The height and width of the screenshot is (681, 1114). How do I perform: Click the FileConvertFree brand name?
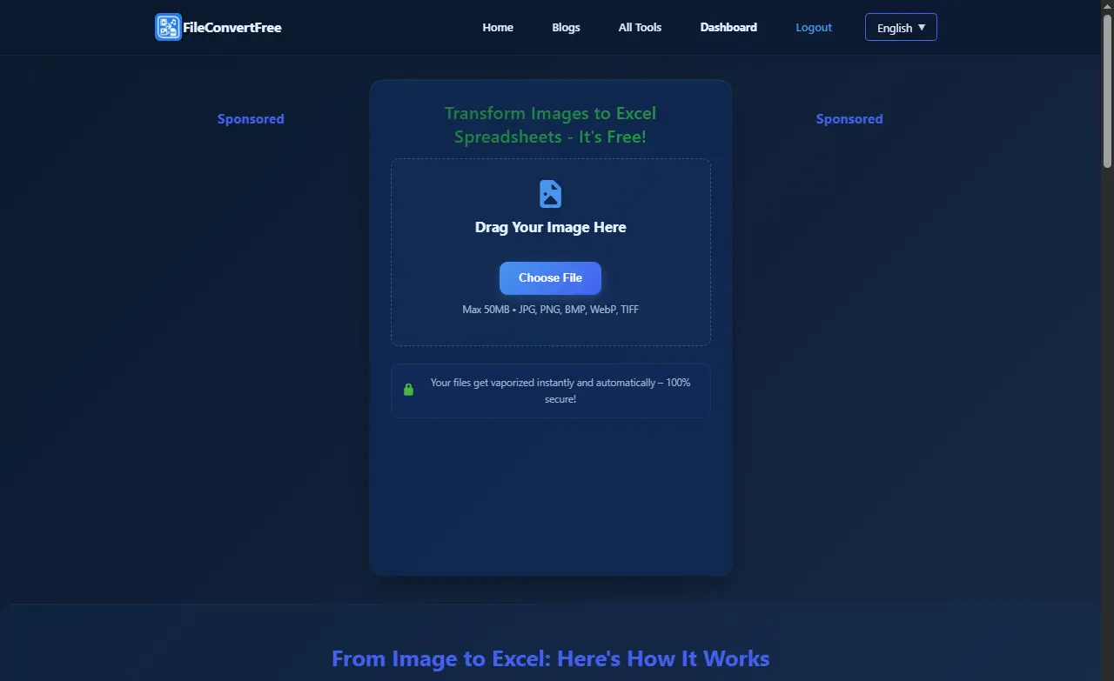click(232, 27)
